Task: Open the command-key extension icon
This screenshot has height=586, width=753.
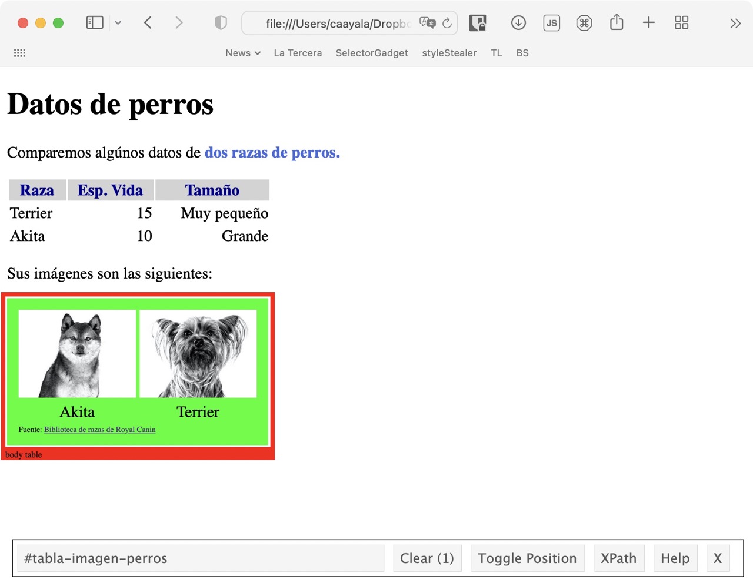Action: (x=584, y=23)
